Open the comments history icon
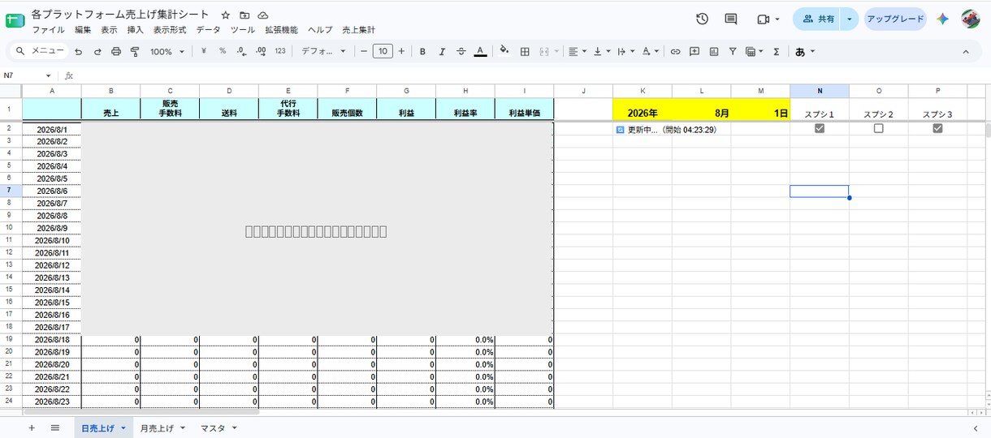This screenshot has height=438, width=991. click(731, 19)
